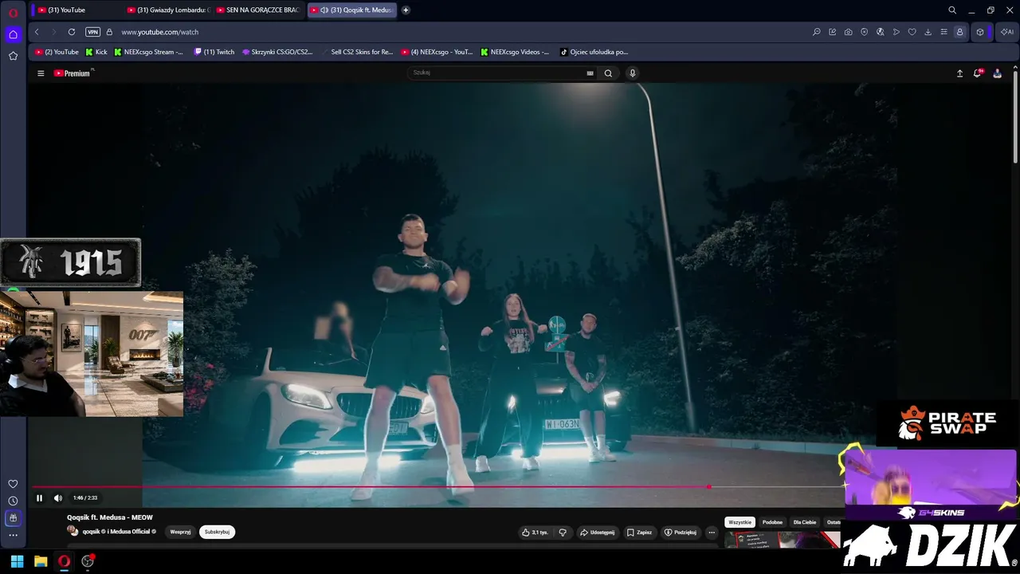Mute the video volume icon
Viewport: 1020px width, 574px height.
58,498
